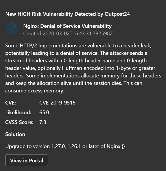Select the 7.3 CVSS score value

coord(43,122)
